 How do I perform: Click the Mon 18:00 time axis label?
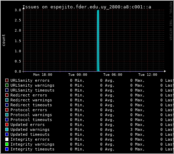(43, 75)
